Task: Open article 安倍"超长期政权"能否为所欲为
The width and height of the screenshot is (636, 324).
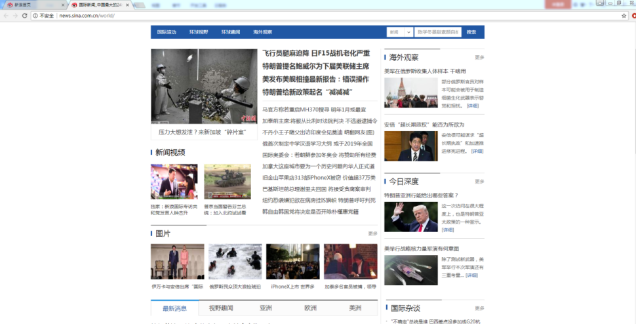Action: 424,125
